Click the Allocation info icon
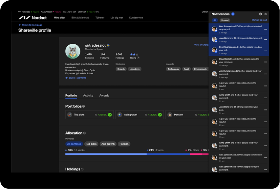This screenshot has height=189, width=280. 84,133
